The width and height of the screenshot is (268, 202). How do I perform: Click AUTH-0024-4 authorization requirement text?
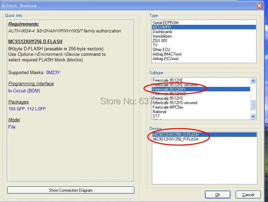(x=65, y=31)
